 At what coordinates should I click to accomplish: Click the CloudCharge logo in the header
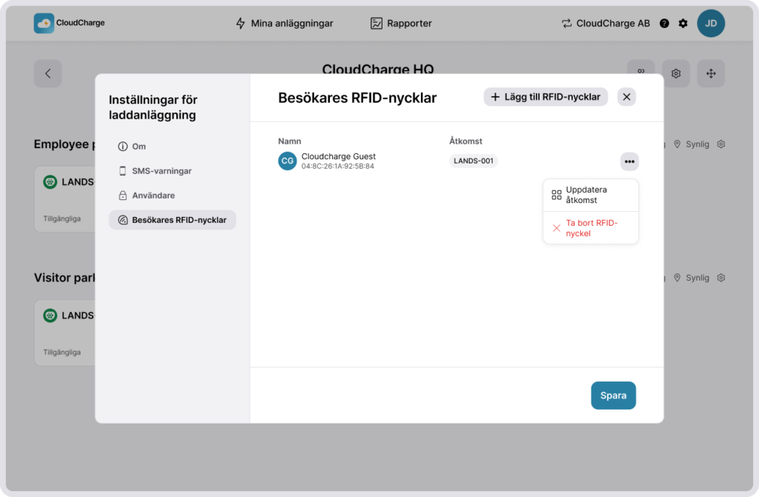pos(69,23)
